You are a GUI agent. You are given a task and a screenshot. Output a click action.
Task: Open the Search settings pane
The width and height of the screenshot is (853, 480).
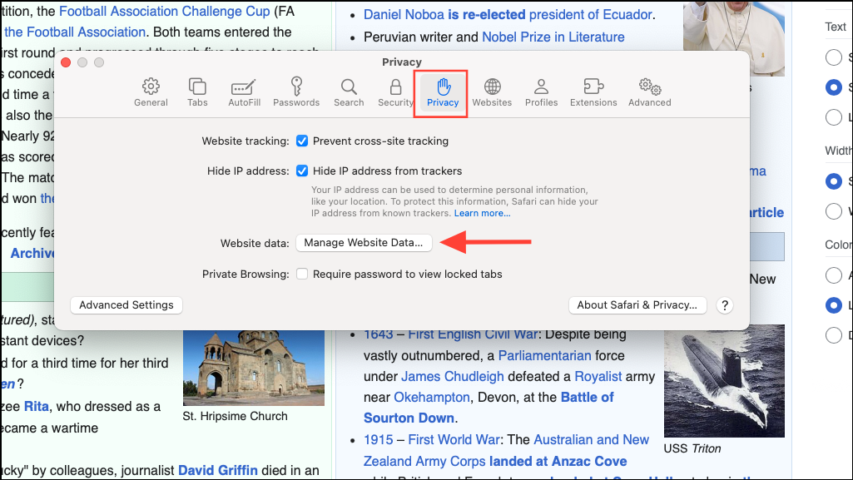pos(349,92)
